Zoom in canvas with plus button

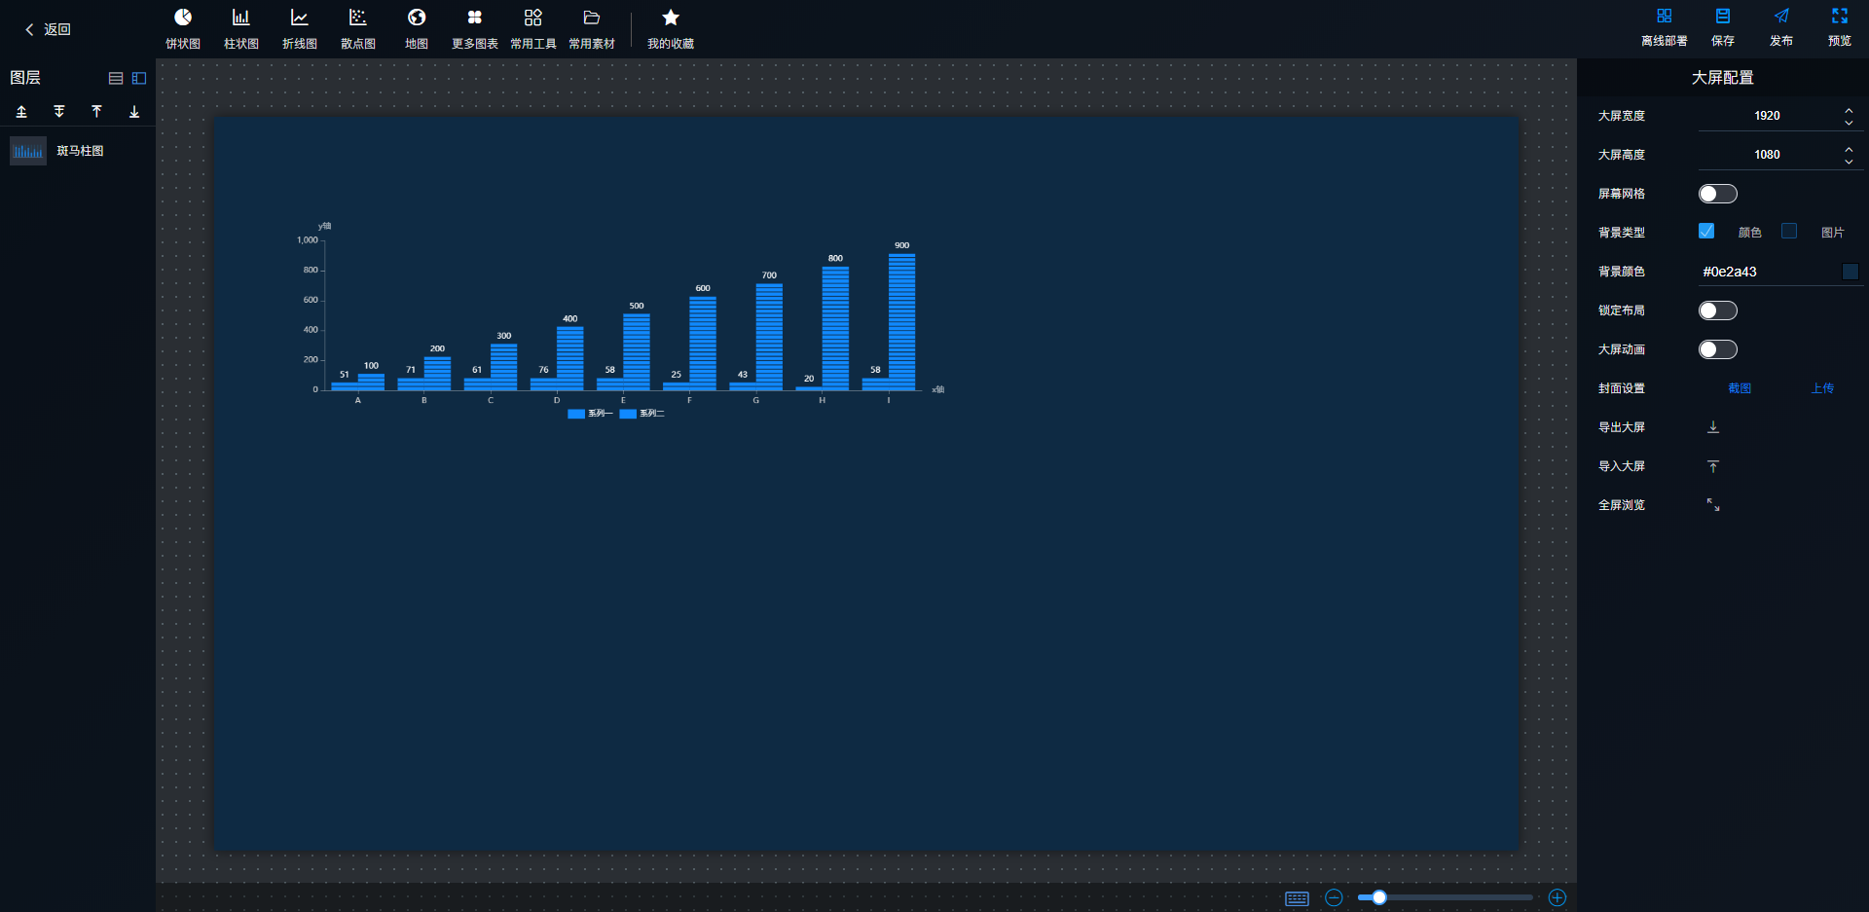coord(1557,897)
